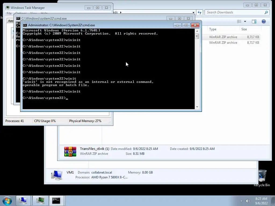275x206 pixels.
Task: Click the VM1 computer icon in details pane
Action: click(x=57, y=175)
